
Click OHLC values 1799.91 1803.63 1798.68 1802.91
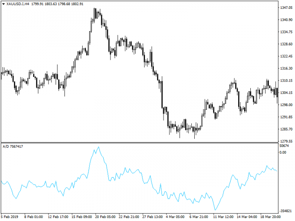click(x=57, y=4)
